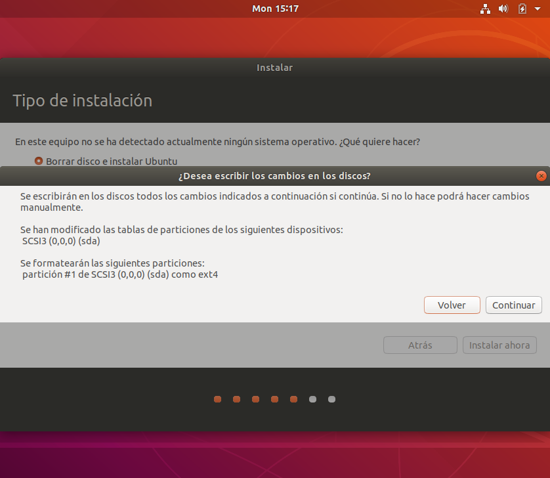Open the battery power icon
Viewport: 550px width, 478px height.
(522, 9)
